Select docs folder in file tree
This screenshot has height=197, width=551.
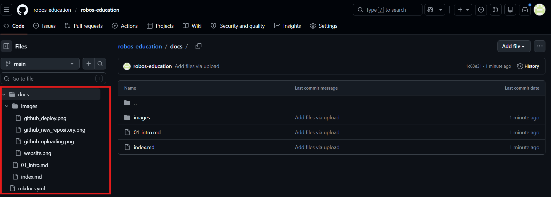pos(23,95)
